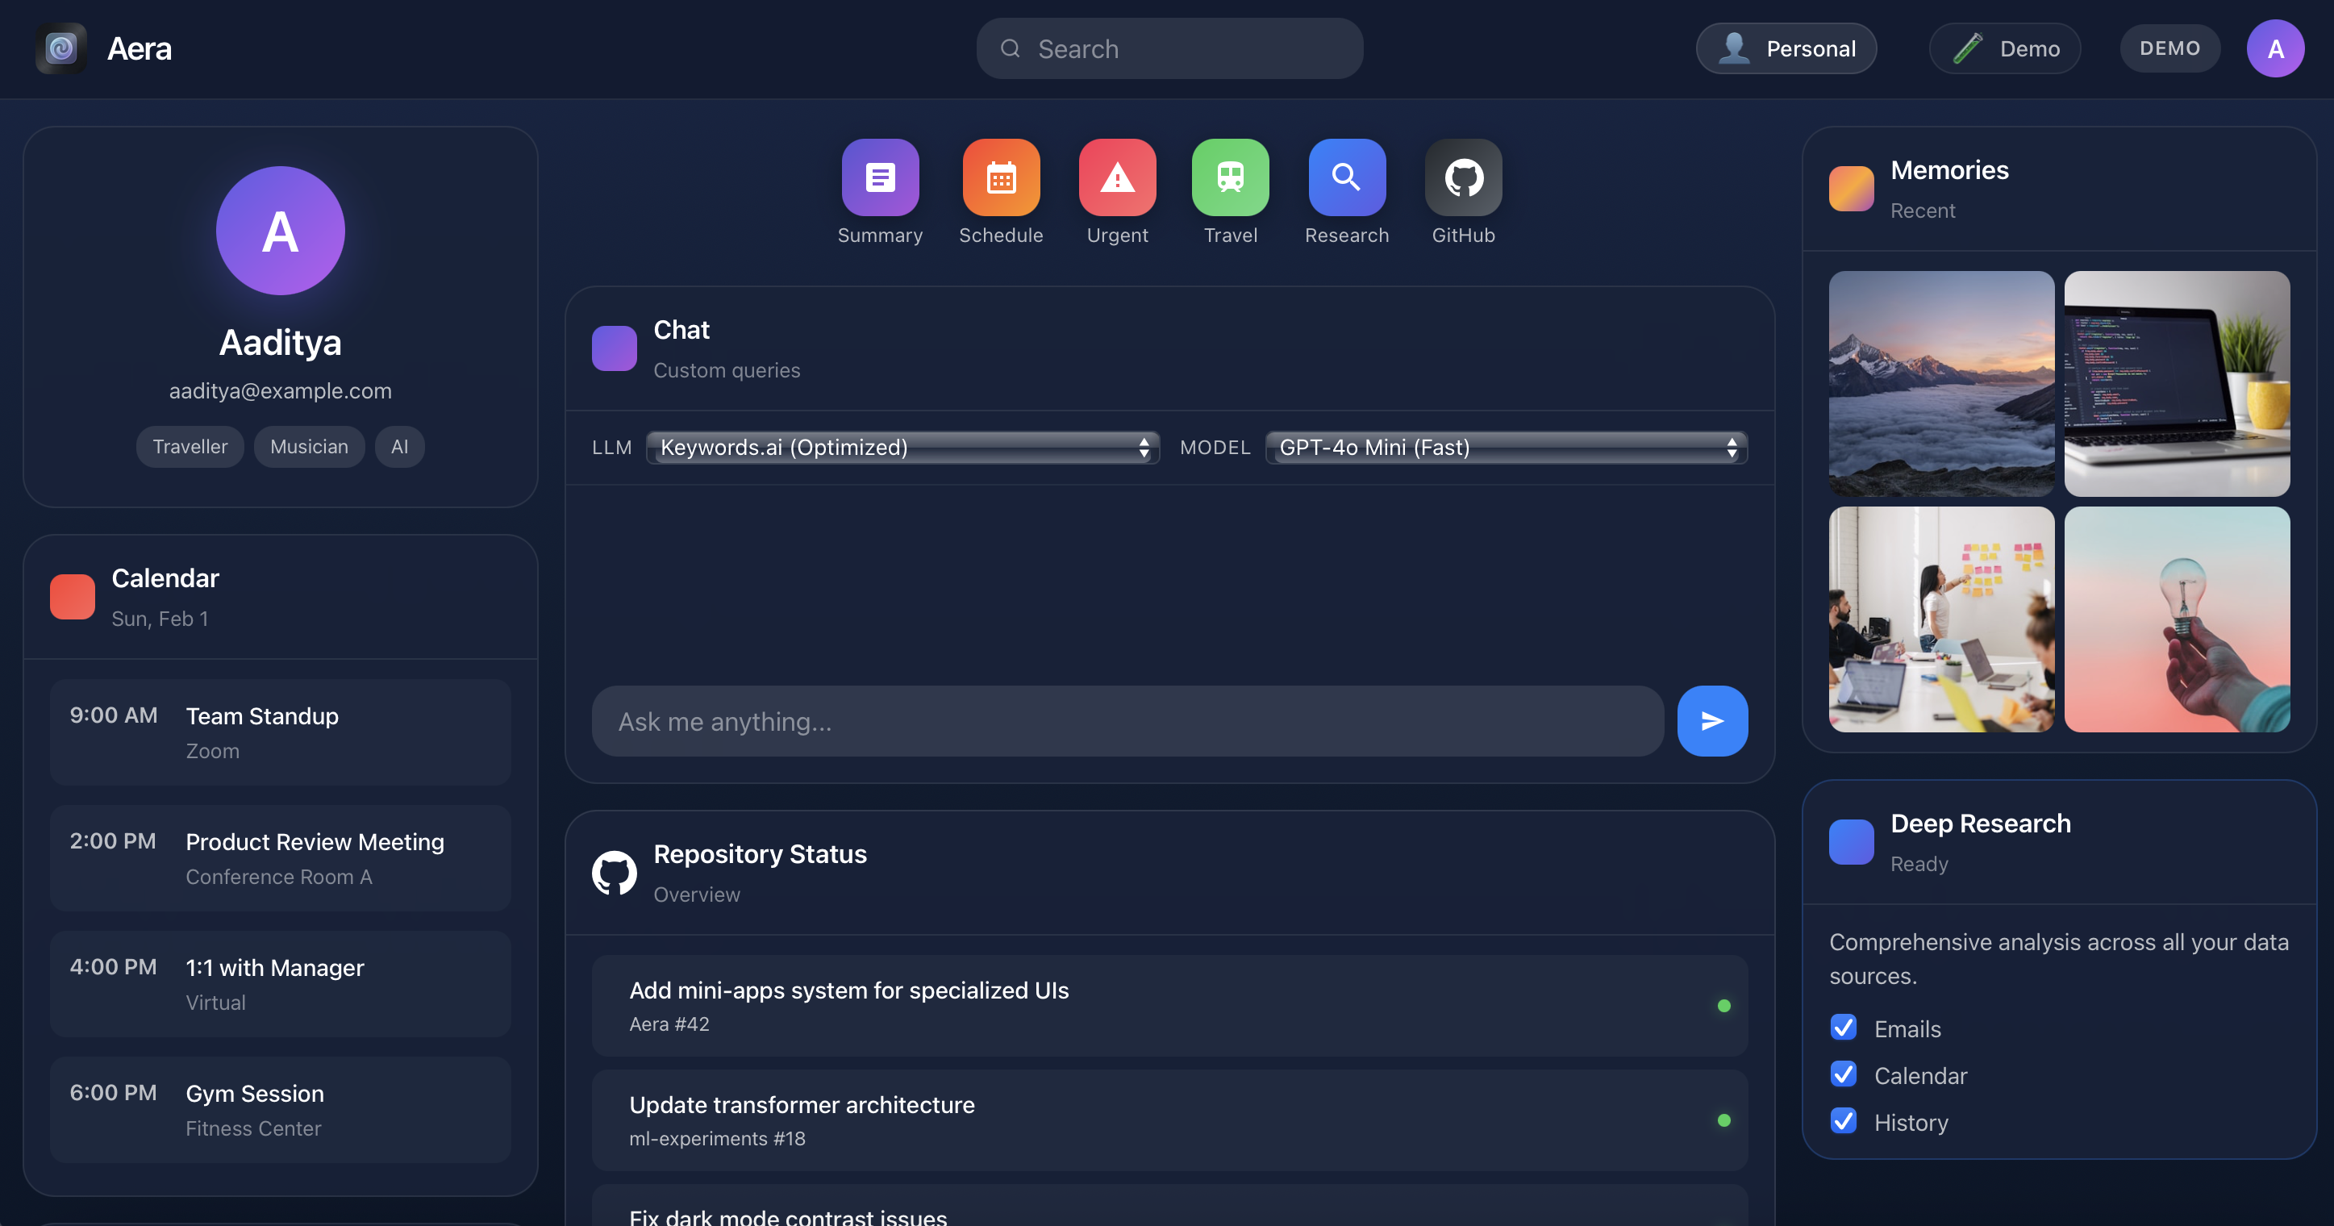Uncheck the Emails data source checkbox
Screen dimensions: 2334x1226
(1843, 1028)
